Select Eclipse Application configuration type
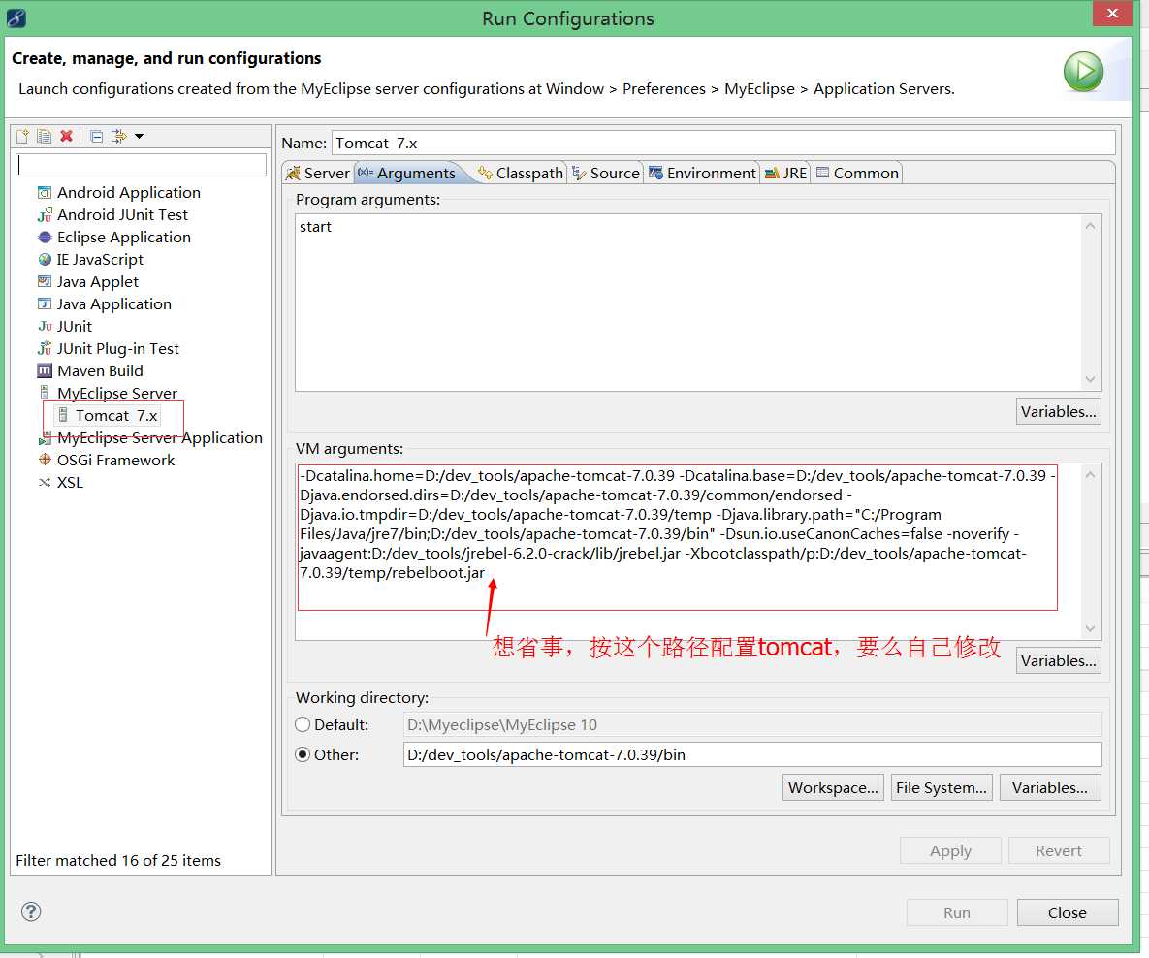Viewport: 1149px width, 958px height. (x=124, y=238)
